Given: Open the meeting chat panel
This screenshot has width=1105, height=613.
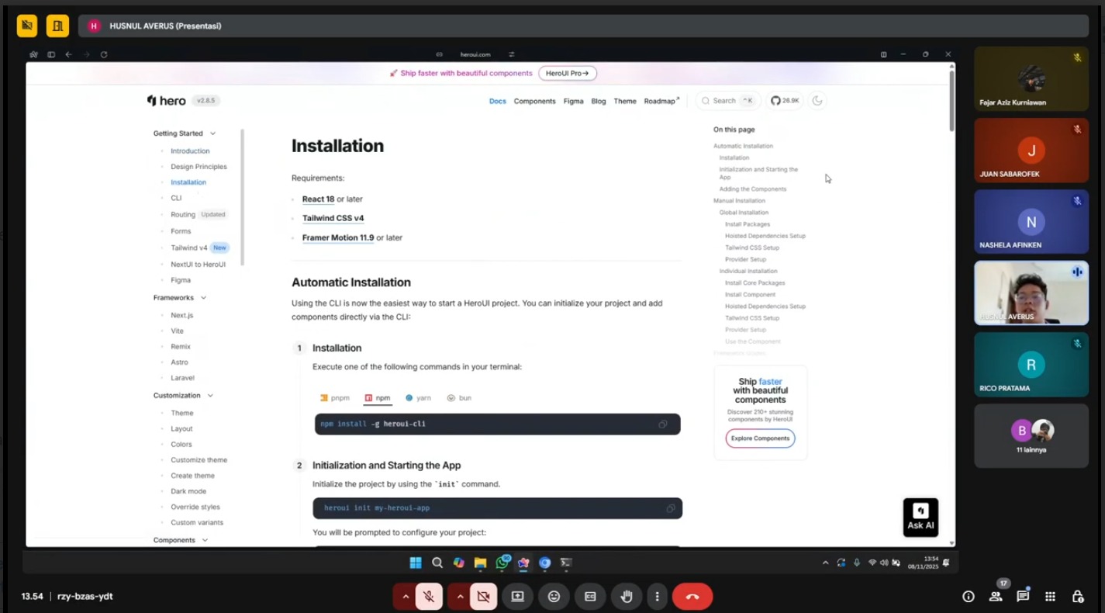Looking at the screenshot, I should 1023,596.
